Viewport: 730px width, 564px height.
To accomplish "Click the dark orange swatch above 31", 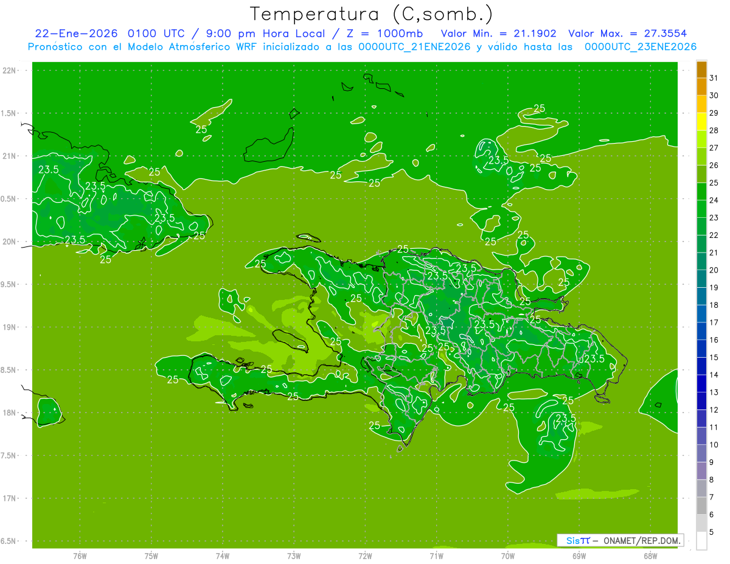I will click(701, 70).
